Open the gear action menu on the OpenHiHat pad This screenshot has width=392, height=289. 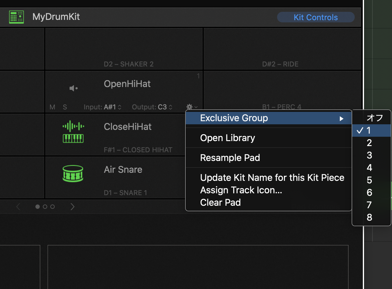191,107
